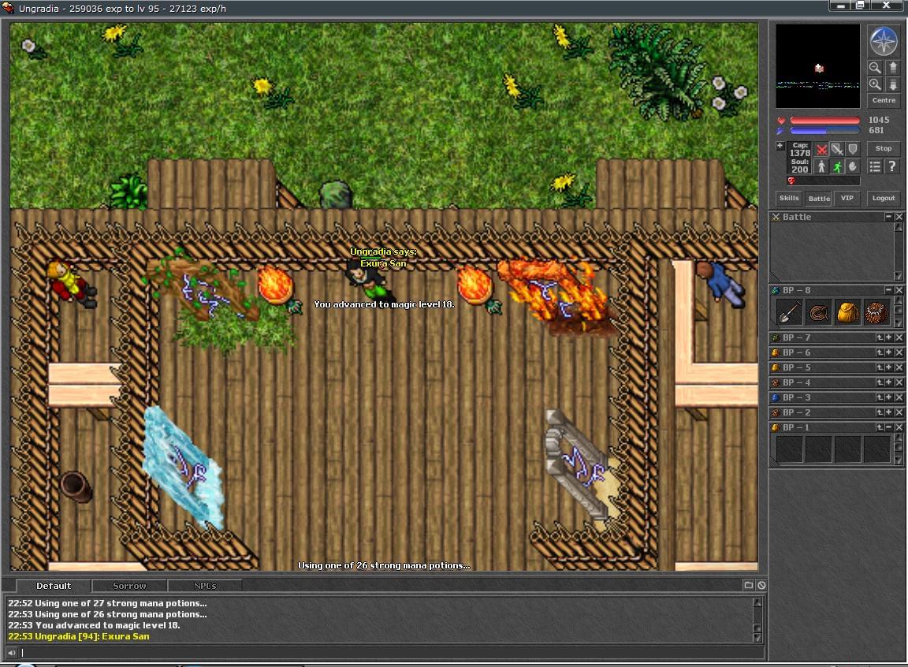
Task: Expand the BP – 4 container
Action: pyautogui.click(x=889, y=382)
